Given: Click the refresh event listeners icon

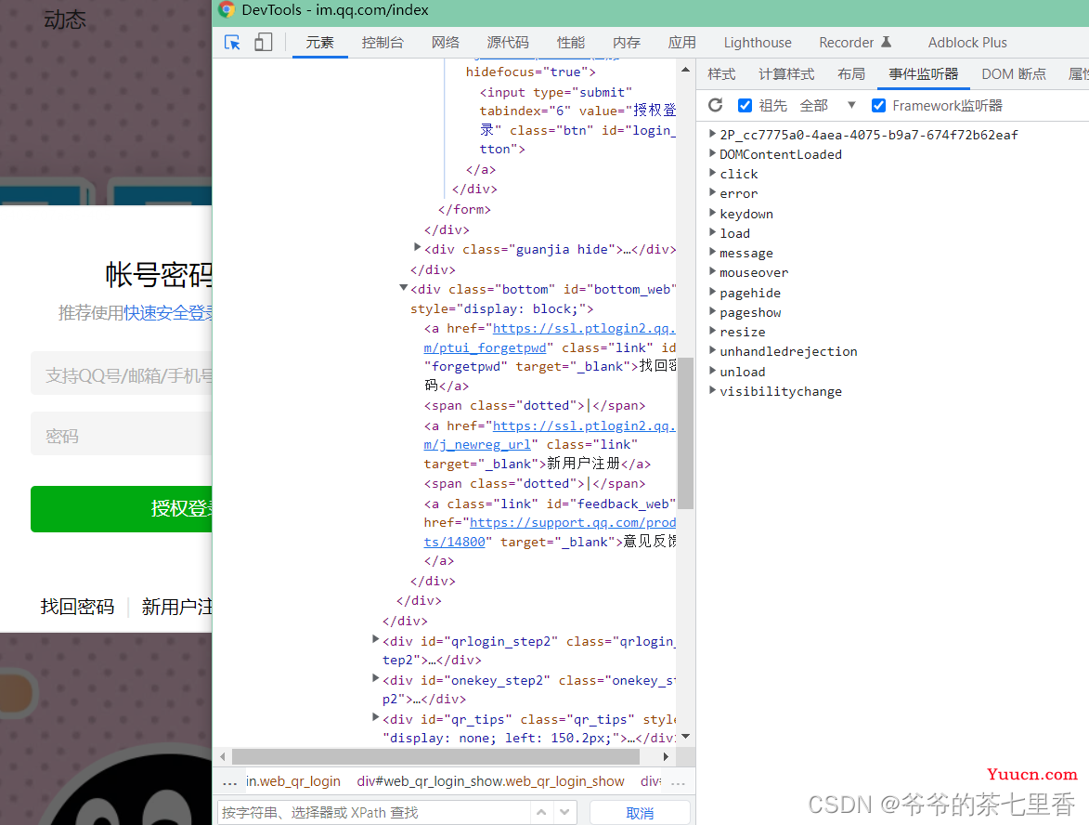Looking at the screenshot, I should coord(716,105).
